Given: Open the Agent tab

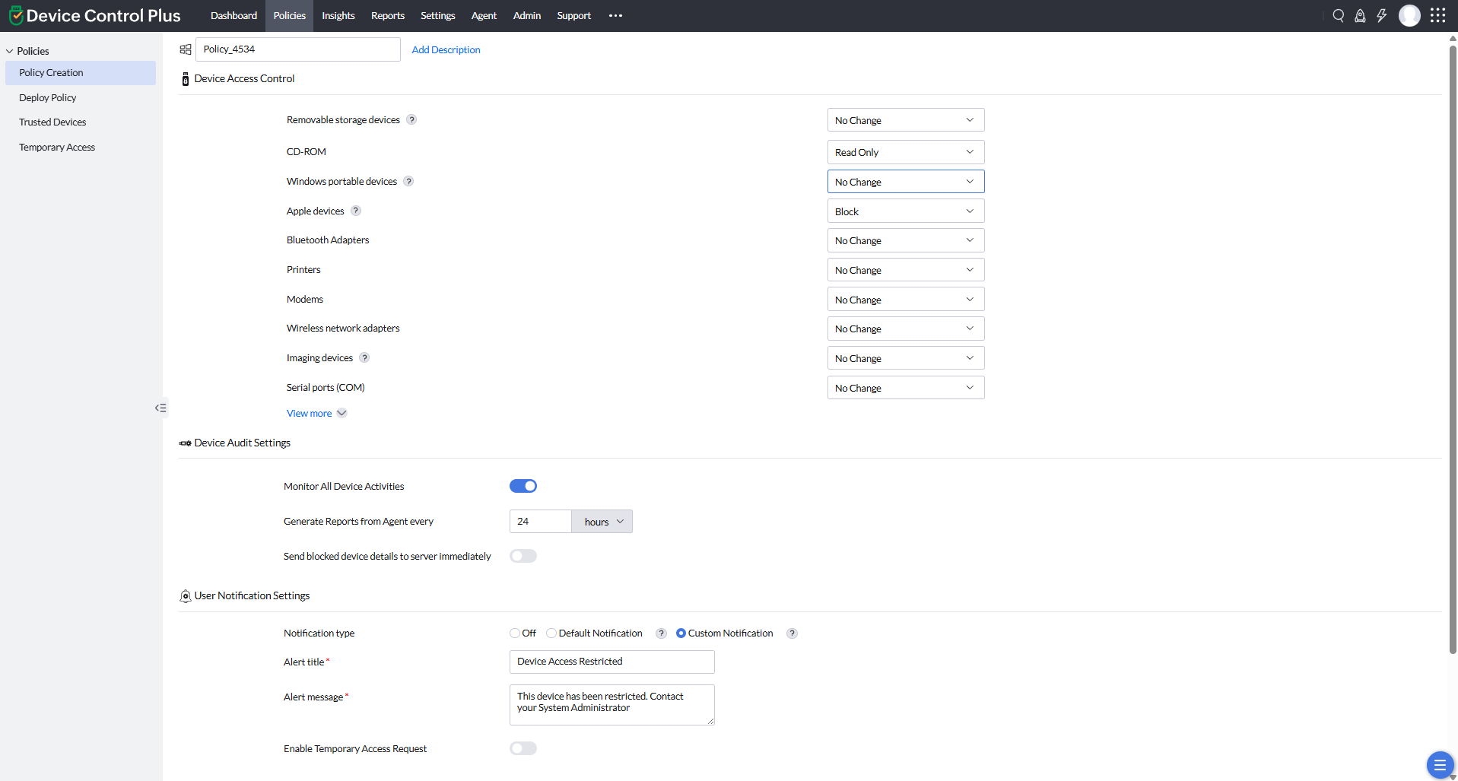Looking at the screenshot, I should 484,15.
